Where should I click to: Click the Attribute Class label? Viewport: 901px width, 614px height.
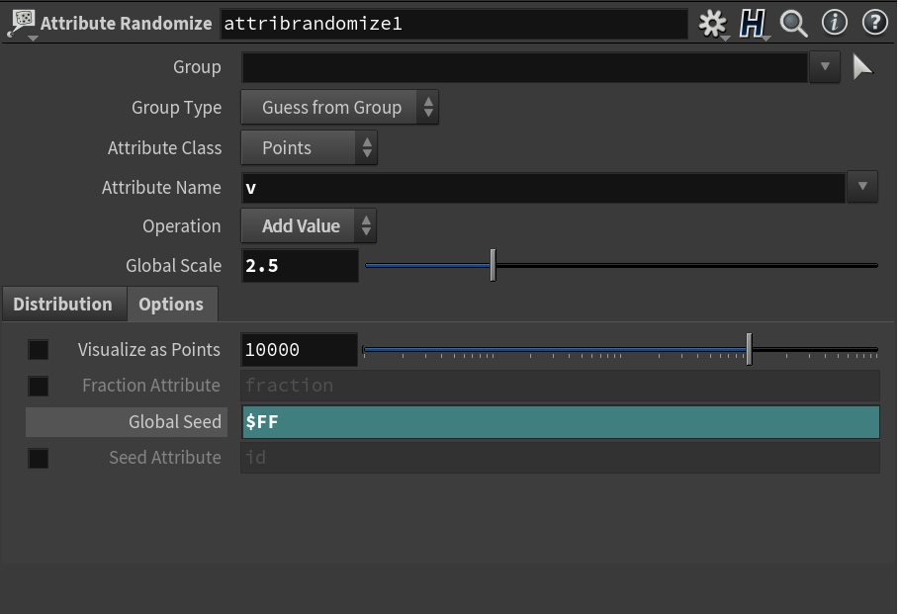pos(164,148)
